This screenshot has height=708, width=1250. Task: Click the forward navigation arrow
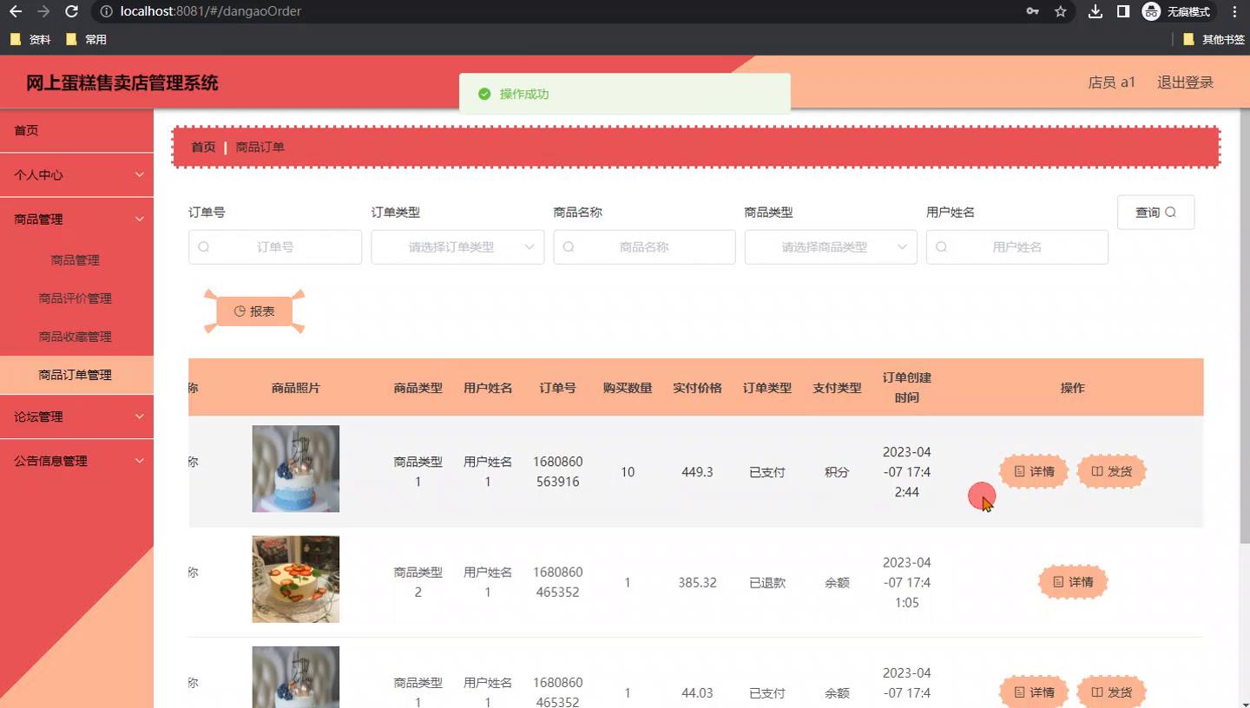[43, 12]
